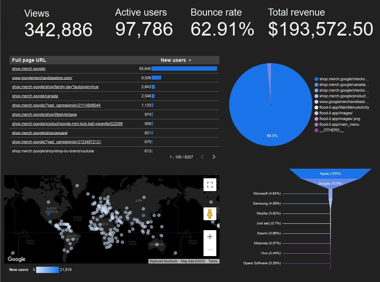The width and height of the screenshot is (380, 282).
Task: Open the map Terms link
Action: (x=213, y=261)
